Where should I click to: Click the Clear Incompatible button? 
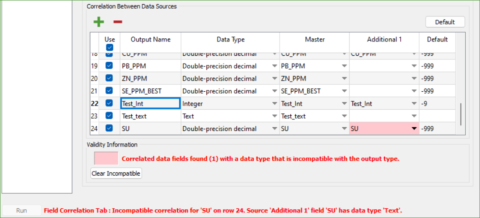[116, 173]
